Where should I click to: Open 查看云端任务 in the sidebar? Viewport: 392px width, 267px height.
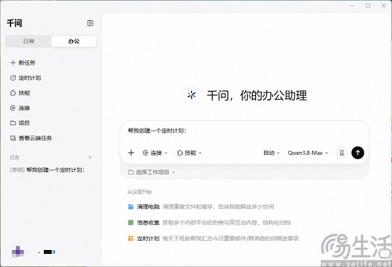pos(31,138)
